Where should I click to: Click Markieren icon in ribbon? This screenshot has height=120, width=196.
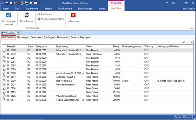[39, 14]
